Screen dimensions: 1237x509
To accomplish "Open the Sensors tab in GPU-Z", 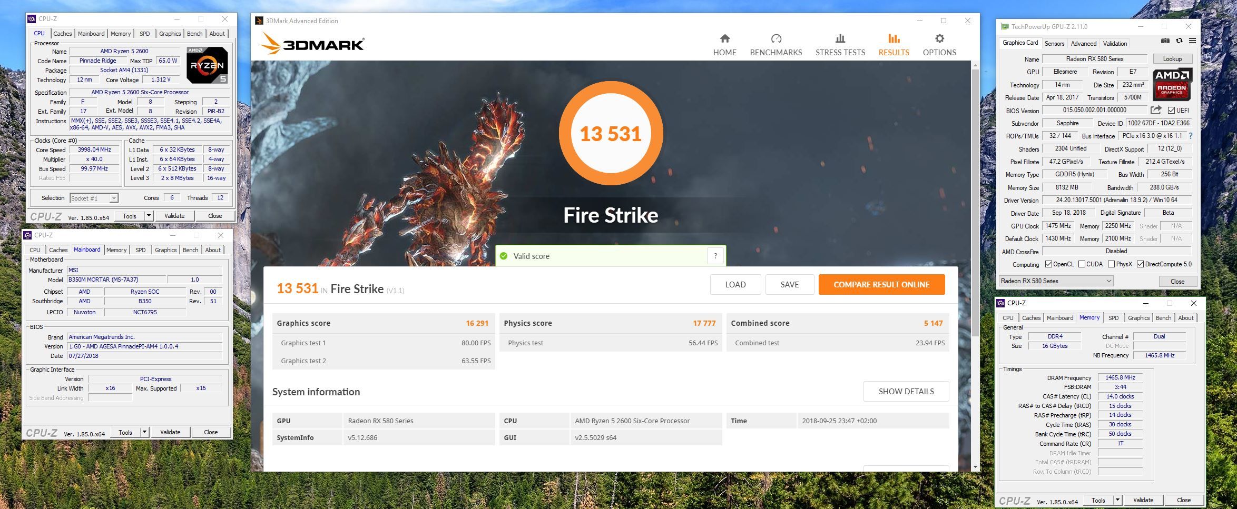I will pos(1054,44).
